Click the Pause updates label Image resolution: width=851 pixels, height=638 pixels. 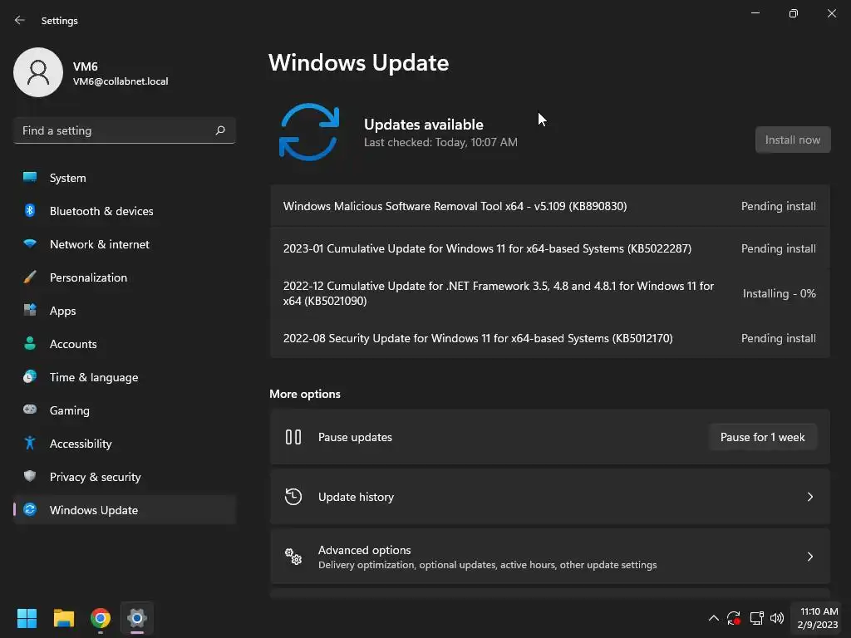pyautogui.click(x=355, y=437)
